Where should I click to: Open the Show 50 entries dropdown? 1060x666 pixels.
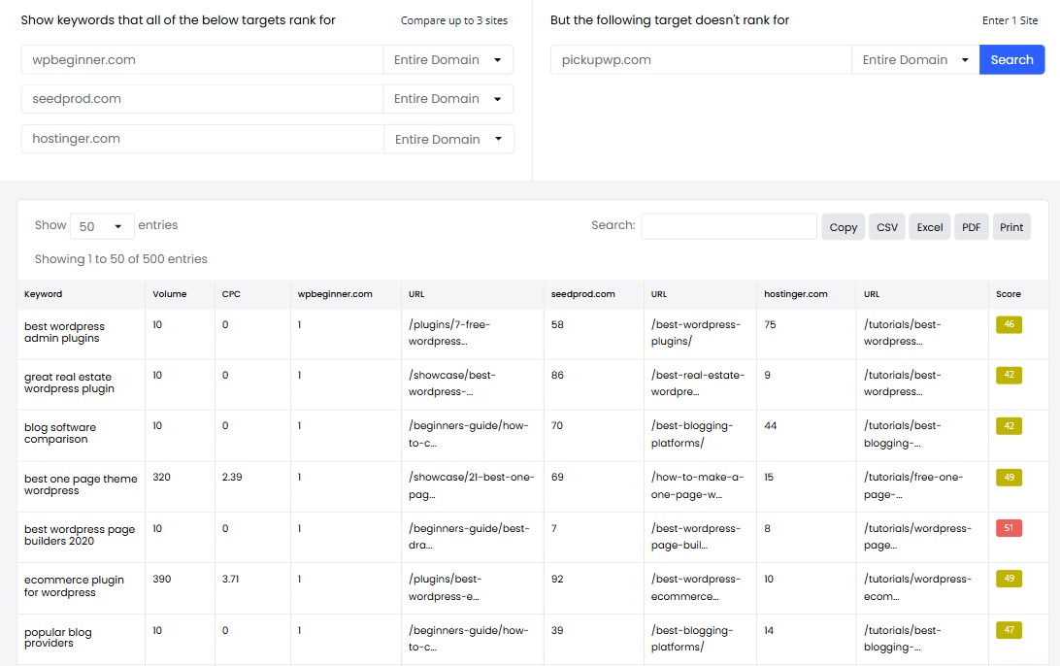(101, 226)
